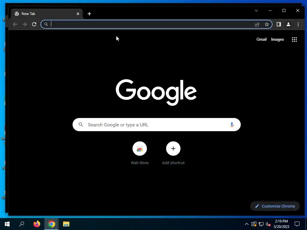Show hidden system tray icons
This screenshot has height=230, width=307.
point(247,224)
